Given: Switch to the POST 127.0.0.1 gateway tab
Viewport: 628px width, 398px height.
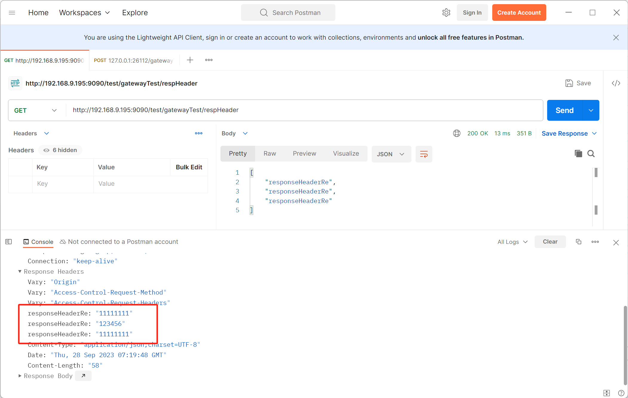Looking at the screenshot, I should (134, 61).
